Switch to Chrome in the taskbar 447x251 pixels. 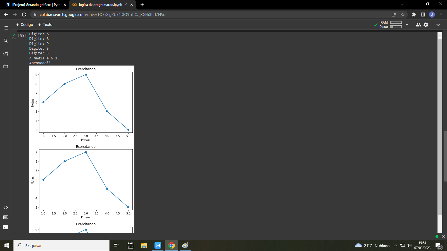pyautogui.click(x=172, y=245)
